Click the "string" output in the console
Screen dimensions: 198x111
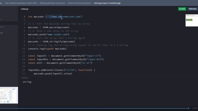(x=27, y=82)
